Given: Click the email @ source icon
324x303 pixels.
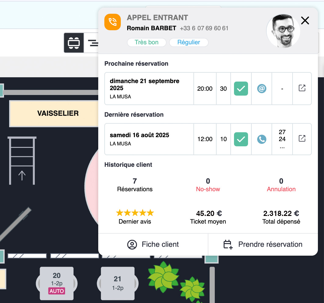Looking at the screenshot, I should [x=261, y=89].
